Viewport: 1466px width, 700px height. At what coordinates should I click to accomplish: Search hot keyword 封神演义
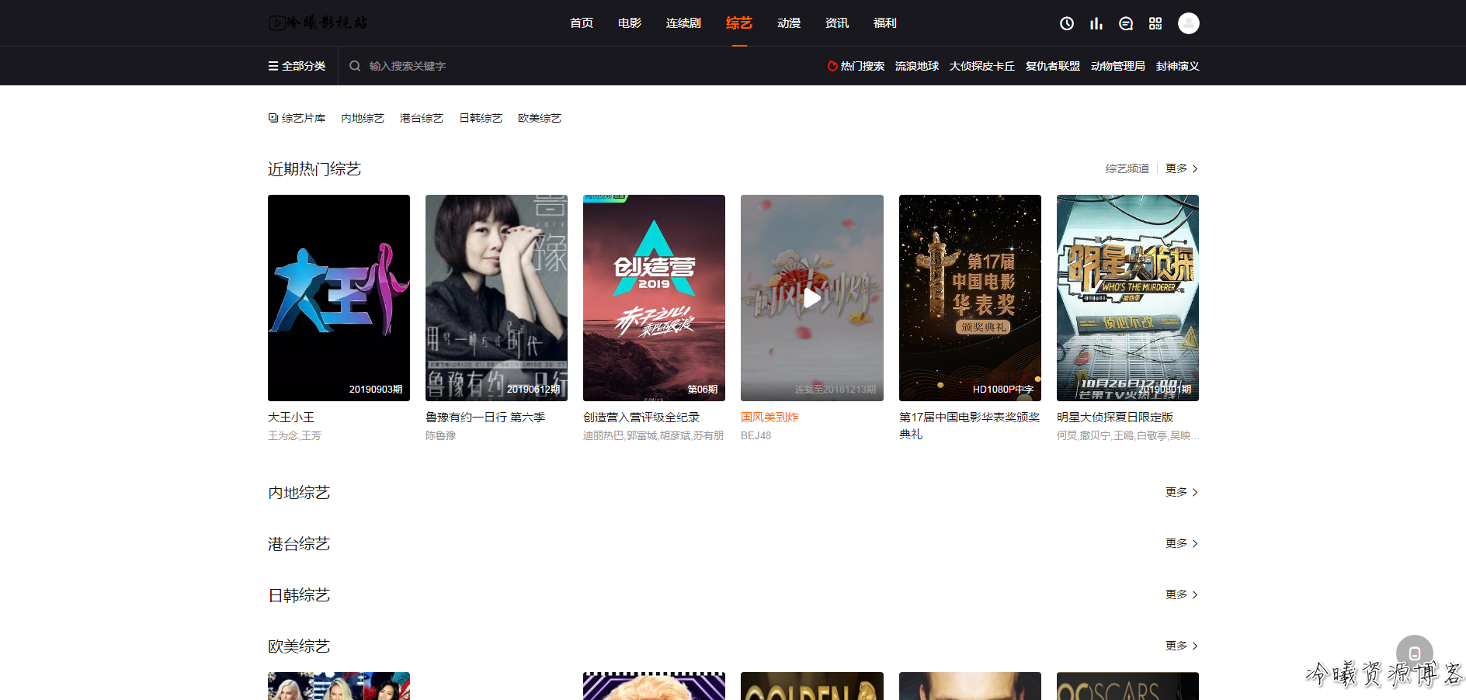pos(1178,66)
